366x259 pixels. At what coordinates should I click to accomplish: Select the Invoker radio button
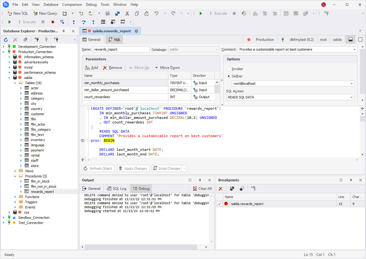click(229, 69)
